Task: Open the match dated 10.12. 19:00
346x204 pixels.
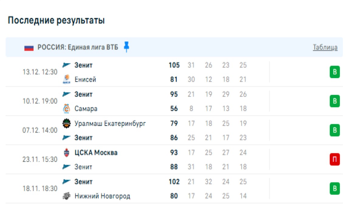Action: (x=40, y=101)
